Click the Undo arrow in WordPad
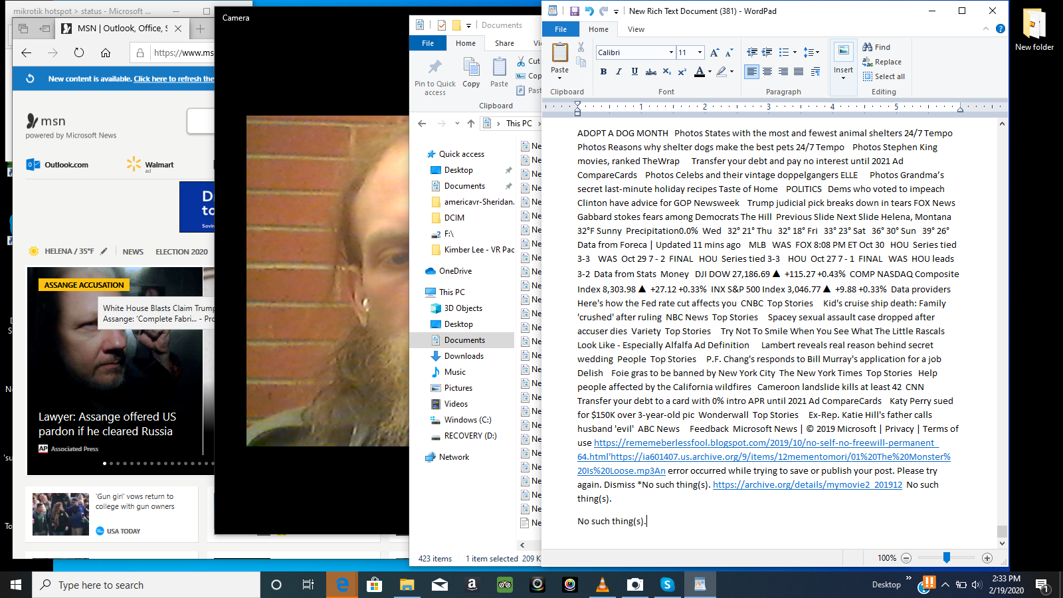1063x598 pixels. coord(589,11)
